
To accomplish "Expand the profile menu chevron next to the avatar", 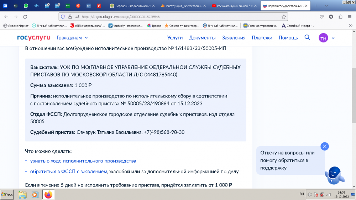I will pyautogui.click(x=333, y=38).
